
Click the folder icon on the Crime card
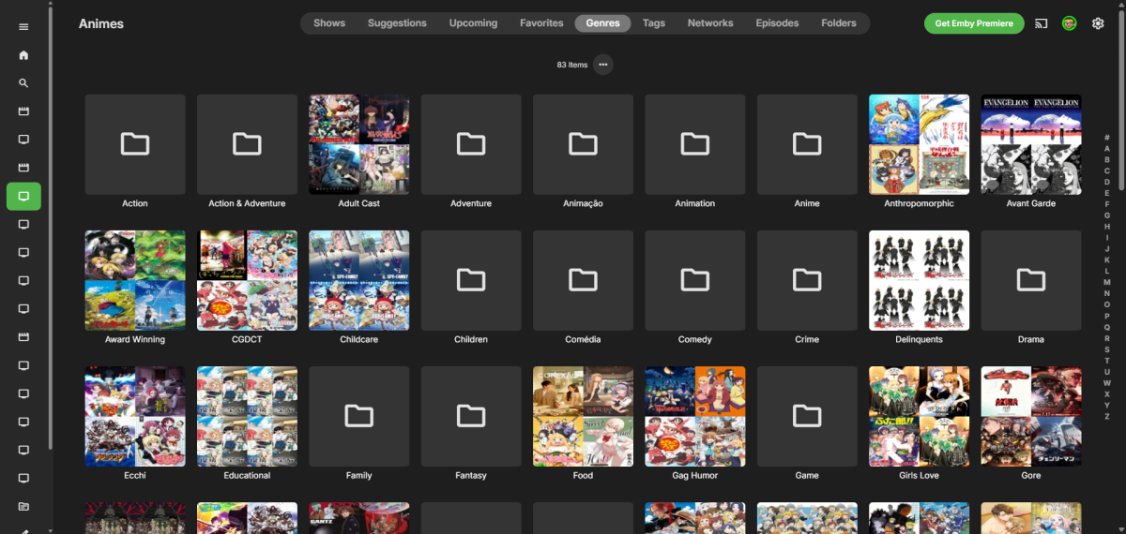[x=807, y=280]
